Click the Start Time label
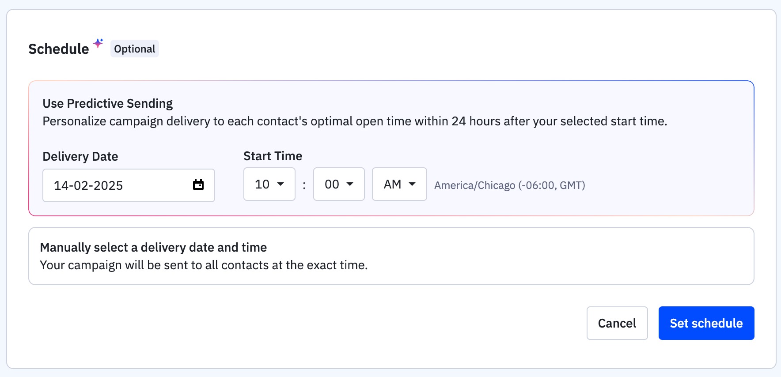 273,156
